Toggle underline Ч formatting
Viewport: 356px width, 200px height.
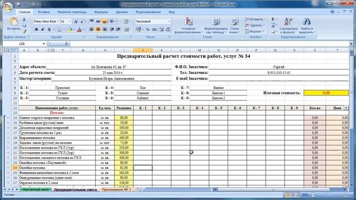tap(49, 29)
